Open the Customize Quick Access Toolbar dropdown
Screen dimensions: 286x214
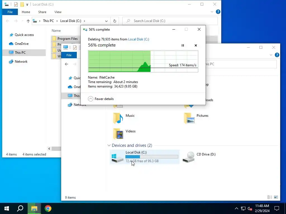(x=27, y=4)
